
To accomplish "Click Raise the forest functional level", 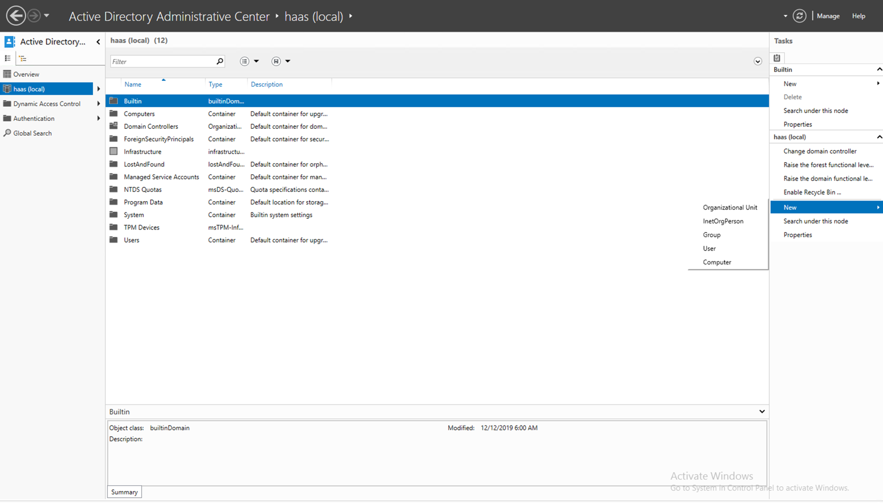I will [x=828, y=165].
